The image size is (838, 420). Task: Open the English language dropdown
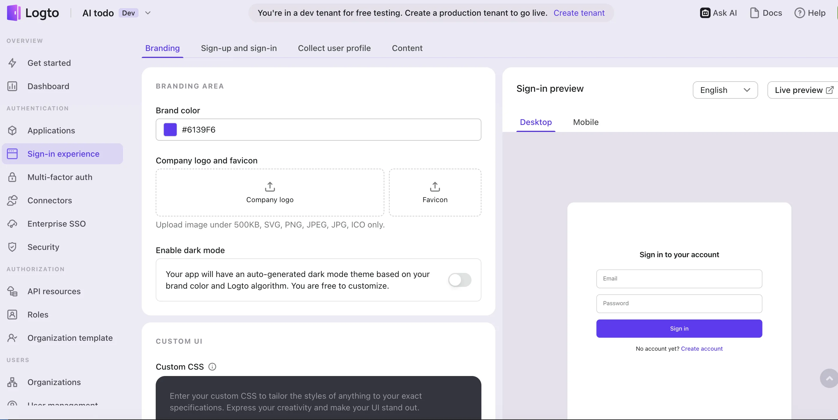click(x=725, y=90)
